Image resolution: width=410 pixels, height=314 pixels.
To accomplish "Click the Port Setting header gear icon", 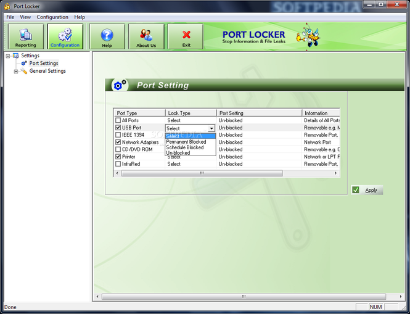I will [x=120, y=85].
